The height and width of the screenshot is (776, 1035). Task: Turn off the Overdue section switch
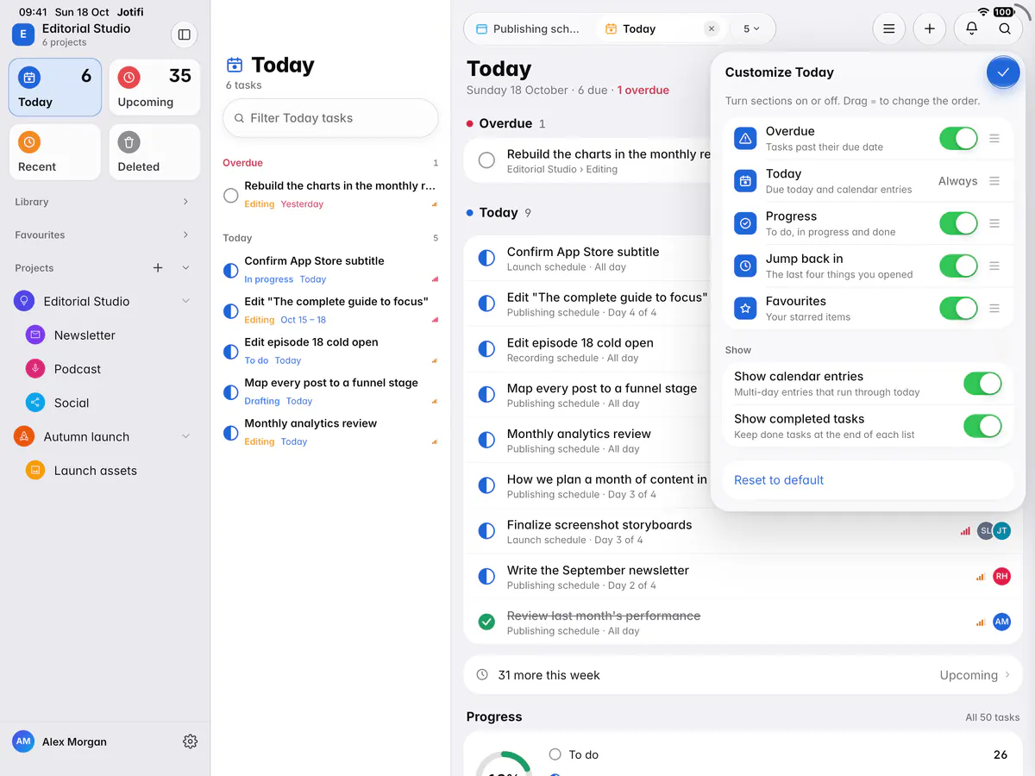tap(958, 139)
